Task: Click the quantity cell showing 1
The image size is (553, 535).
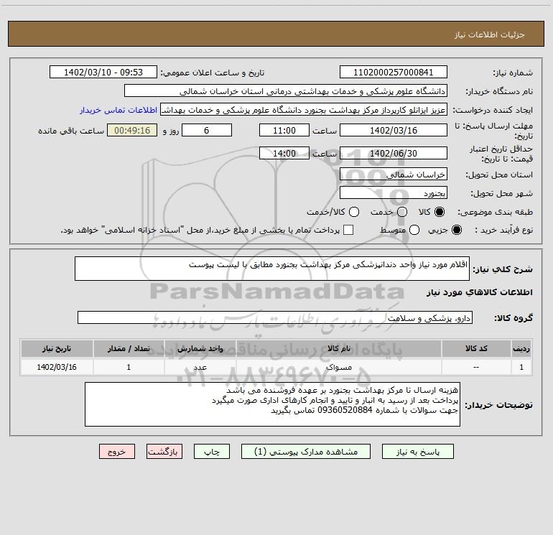Action: 129,367
